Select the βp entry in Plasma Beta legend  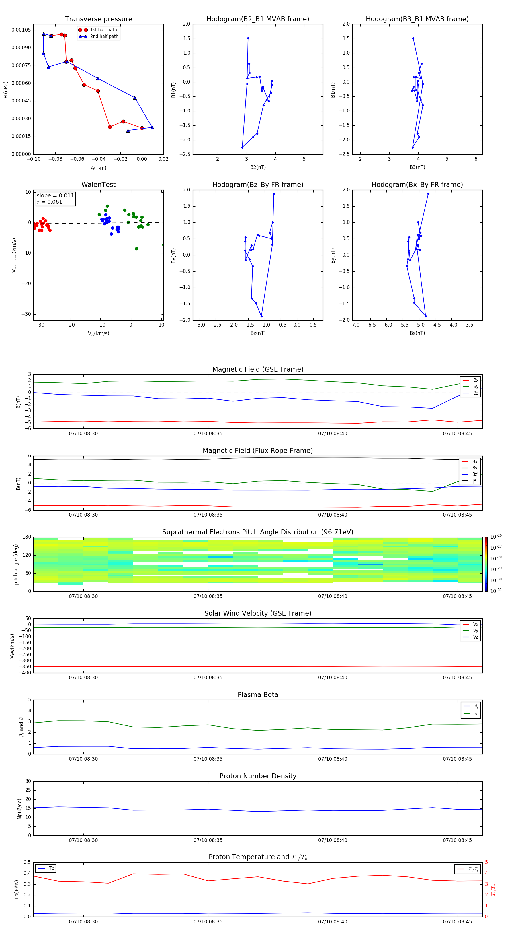click(x=471, y=706)
